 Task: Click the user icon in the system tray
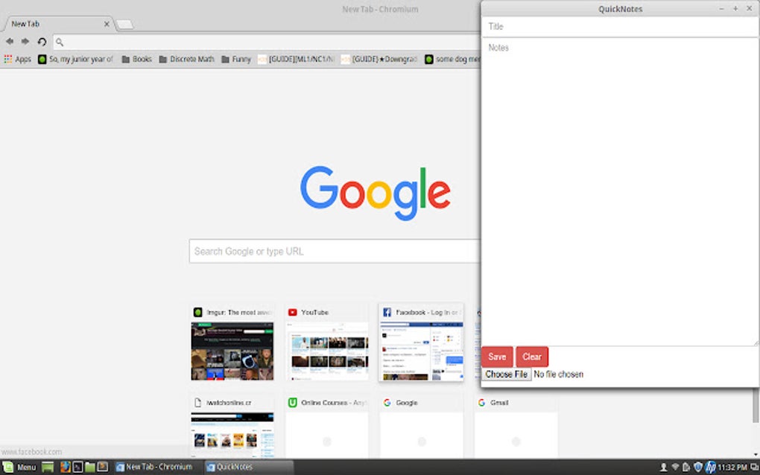[664, 467]
